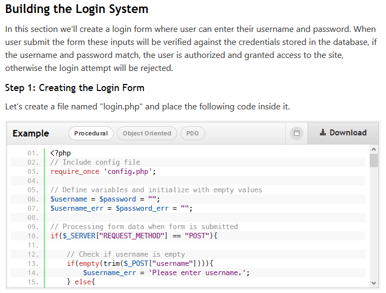Switch to the PDO tab
386x293 pixels.
pos(193,133)
